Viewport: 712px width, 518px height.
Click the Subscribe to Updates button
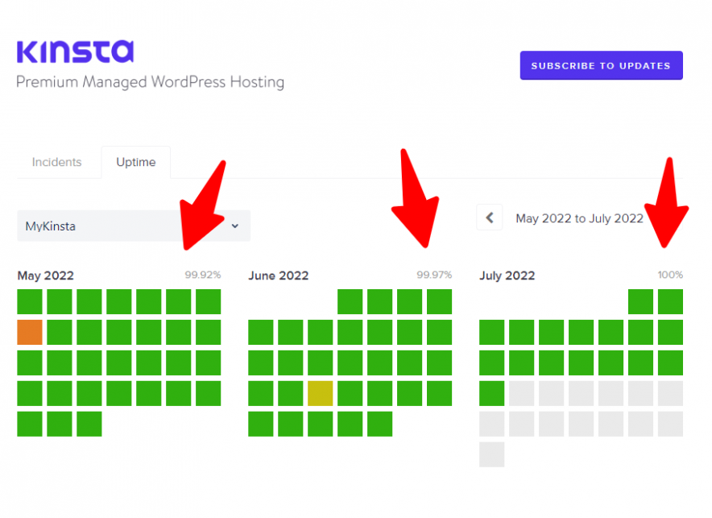(601, 65)
